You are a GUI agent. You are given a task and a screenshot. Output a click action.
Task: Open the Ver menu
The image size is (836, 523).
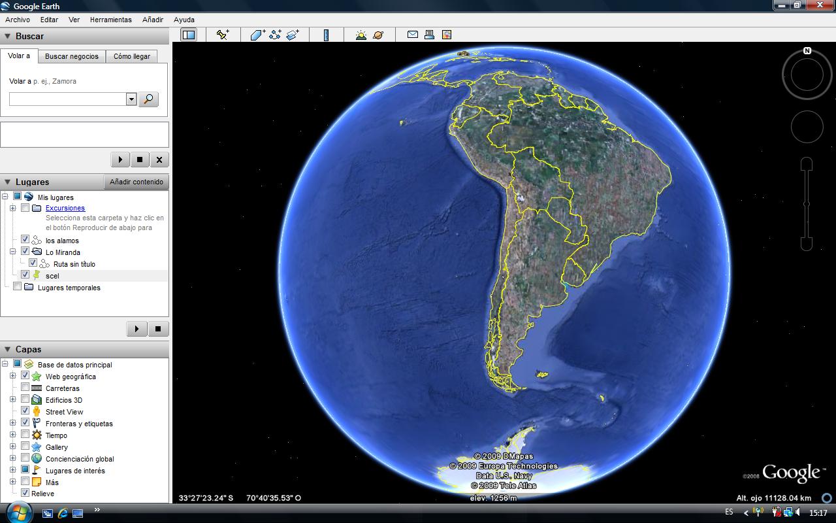tap(74, 20)
